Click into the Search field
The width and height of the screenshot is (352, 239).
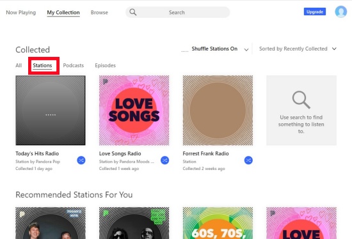(177, 12)
